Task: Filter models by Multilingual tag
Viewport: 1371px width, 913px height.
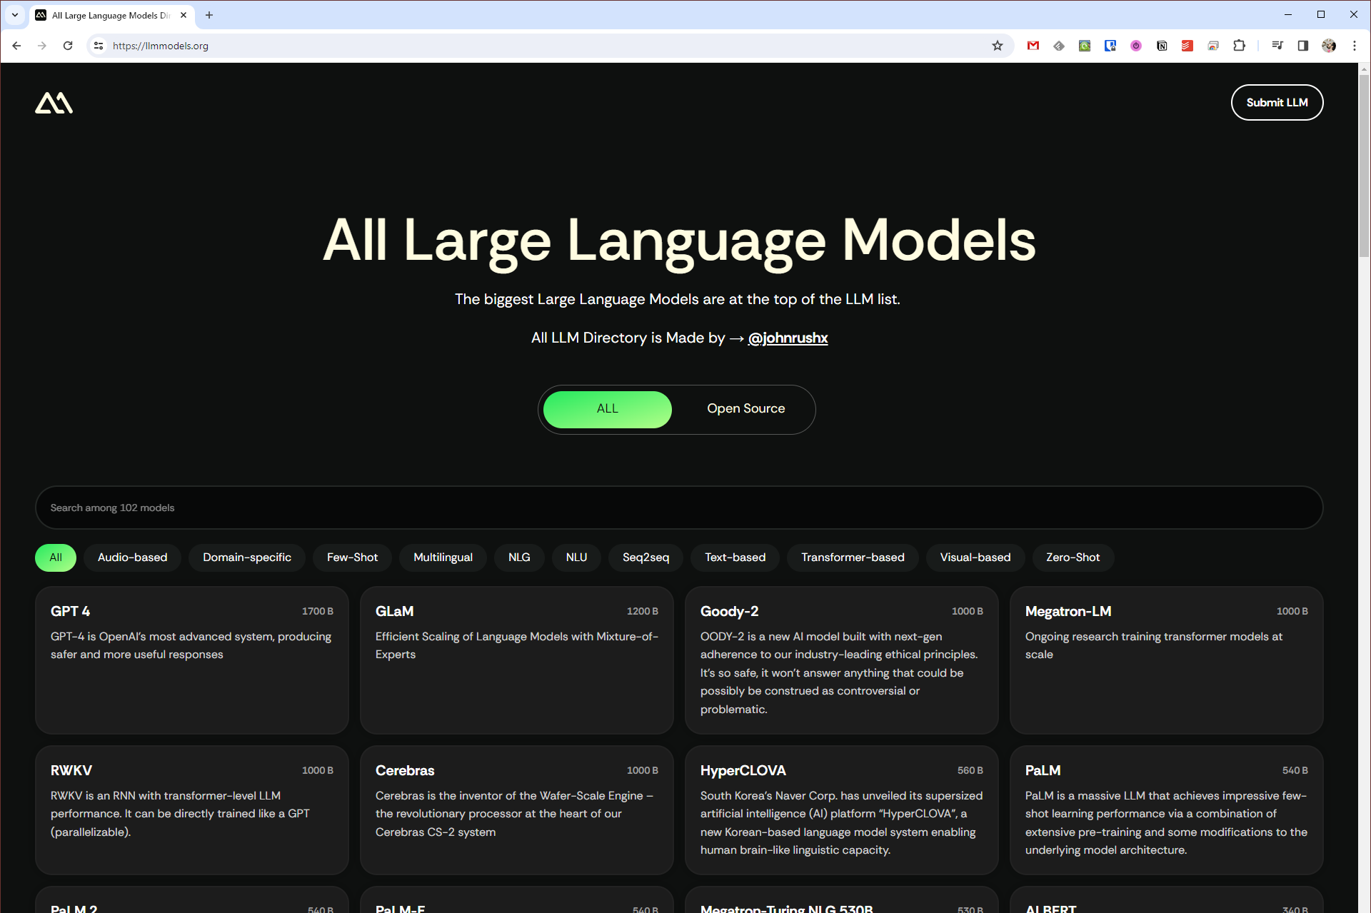Action: point(443,558)
